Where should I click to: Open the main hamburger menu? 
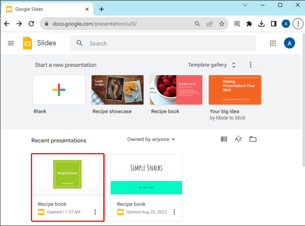click(11, 43)
